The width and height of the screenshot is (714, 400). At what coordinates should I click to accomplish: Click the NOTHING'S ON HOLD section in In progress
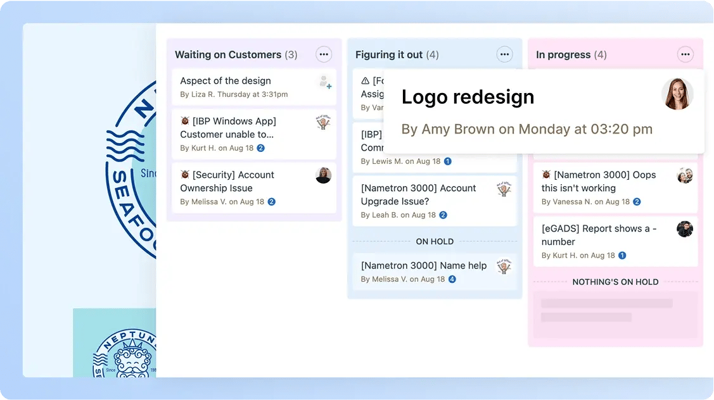tap(615, 282)
